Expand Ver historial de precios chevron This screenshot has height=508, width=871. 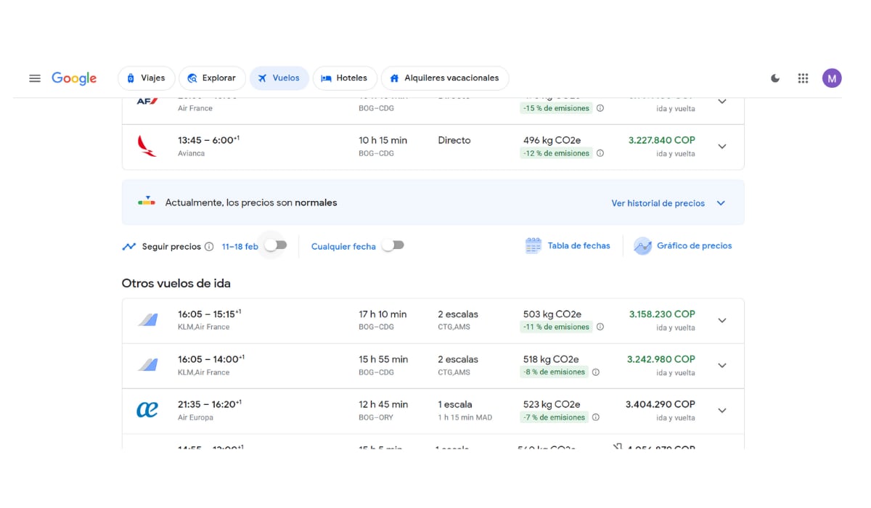coord(721,203)
